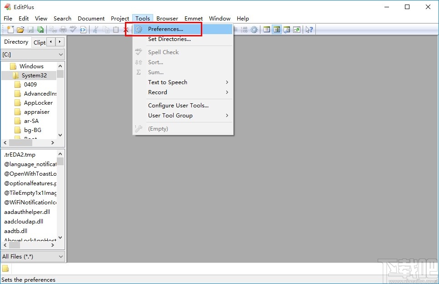439x284 pixels.
Task: Click folder tree scroll up arrow
Action: tap(60, 66)
